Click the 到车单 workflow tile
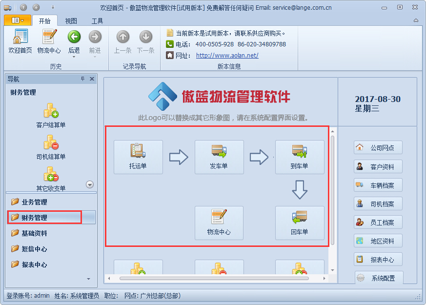Screen dimensions: 426x305 (300, 157)
